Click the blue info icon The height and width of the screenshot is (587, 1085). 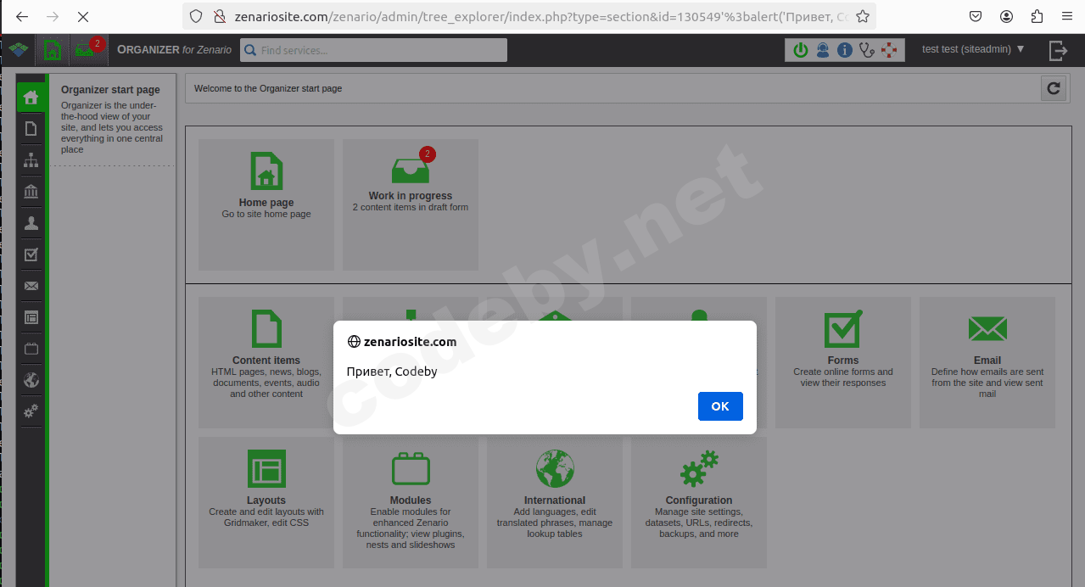pyautogui.click(x=845, y=50)
